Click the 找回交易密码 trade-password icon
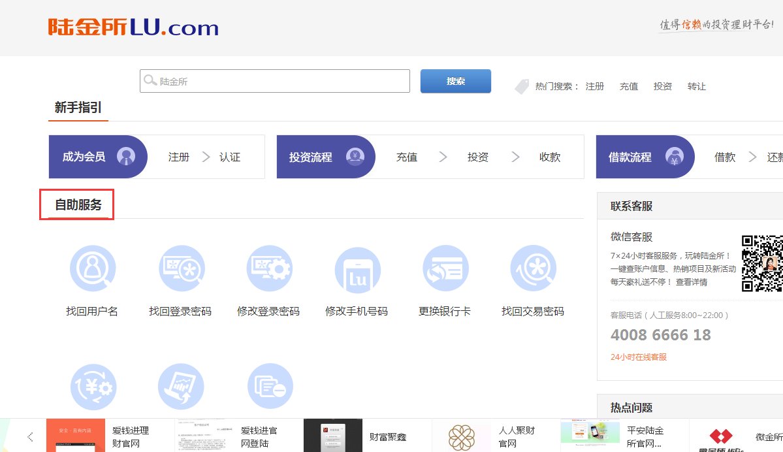Image resolution: width=783 pixels, height=452 pixels. click(x=534, y=268)
